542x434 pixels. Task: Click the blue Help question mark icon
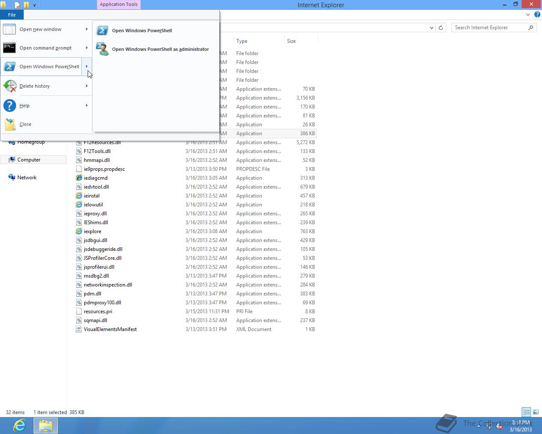pos(9,106)
